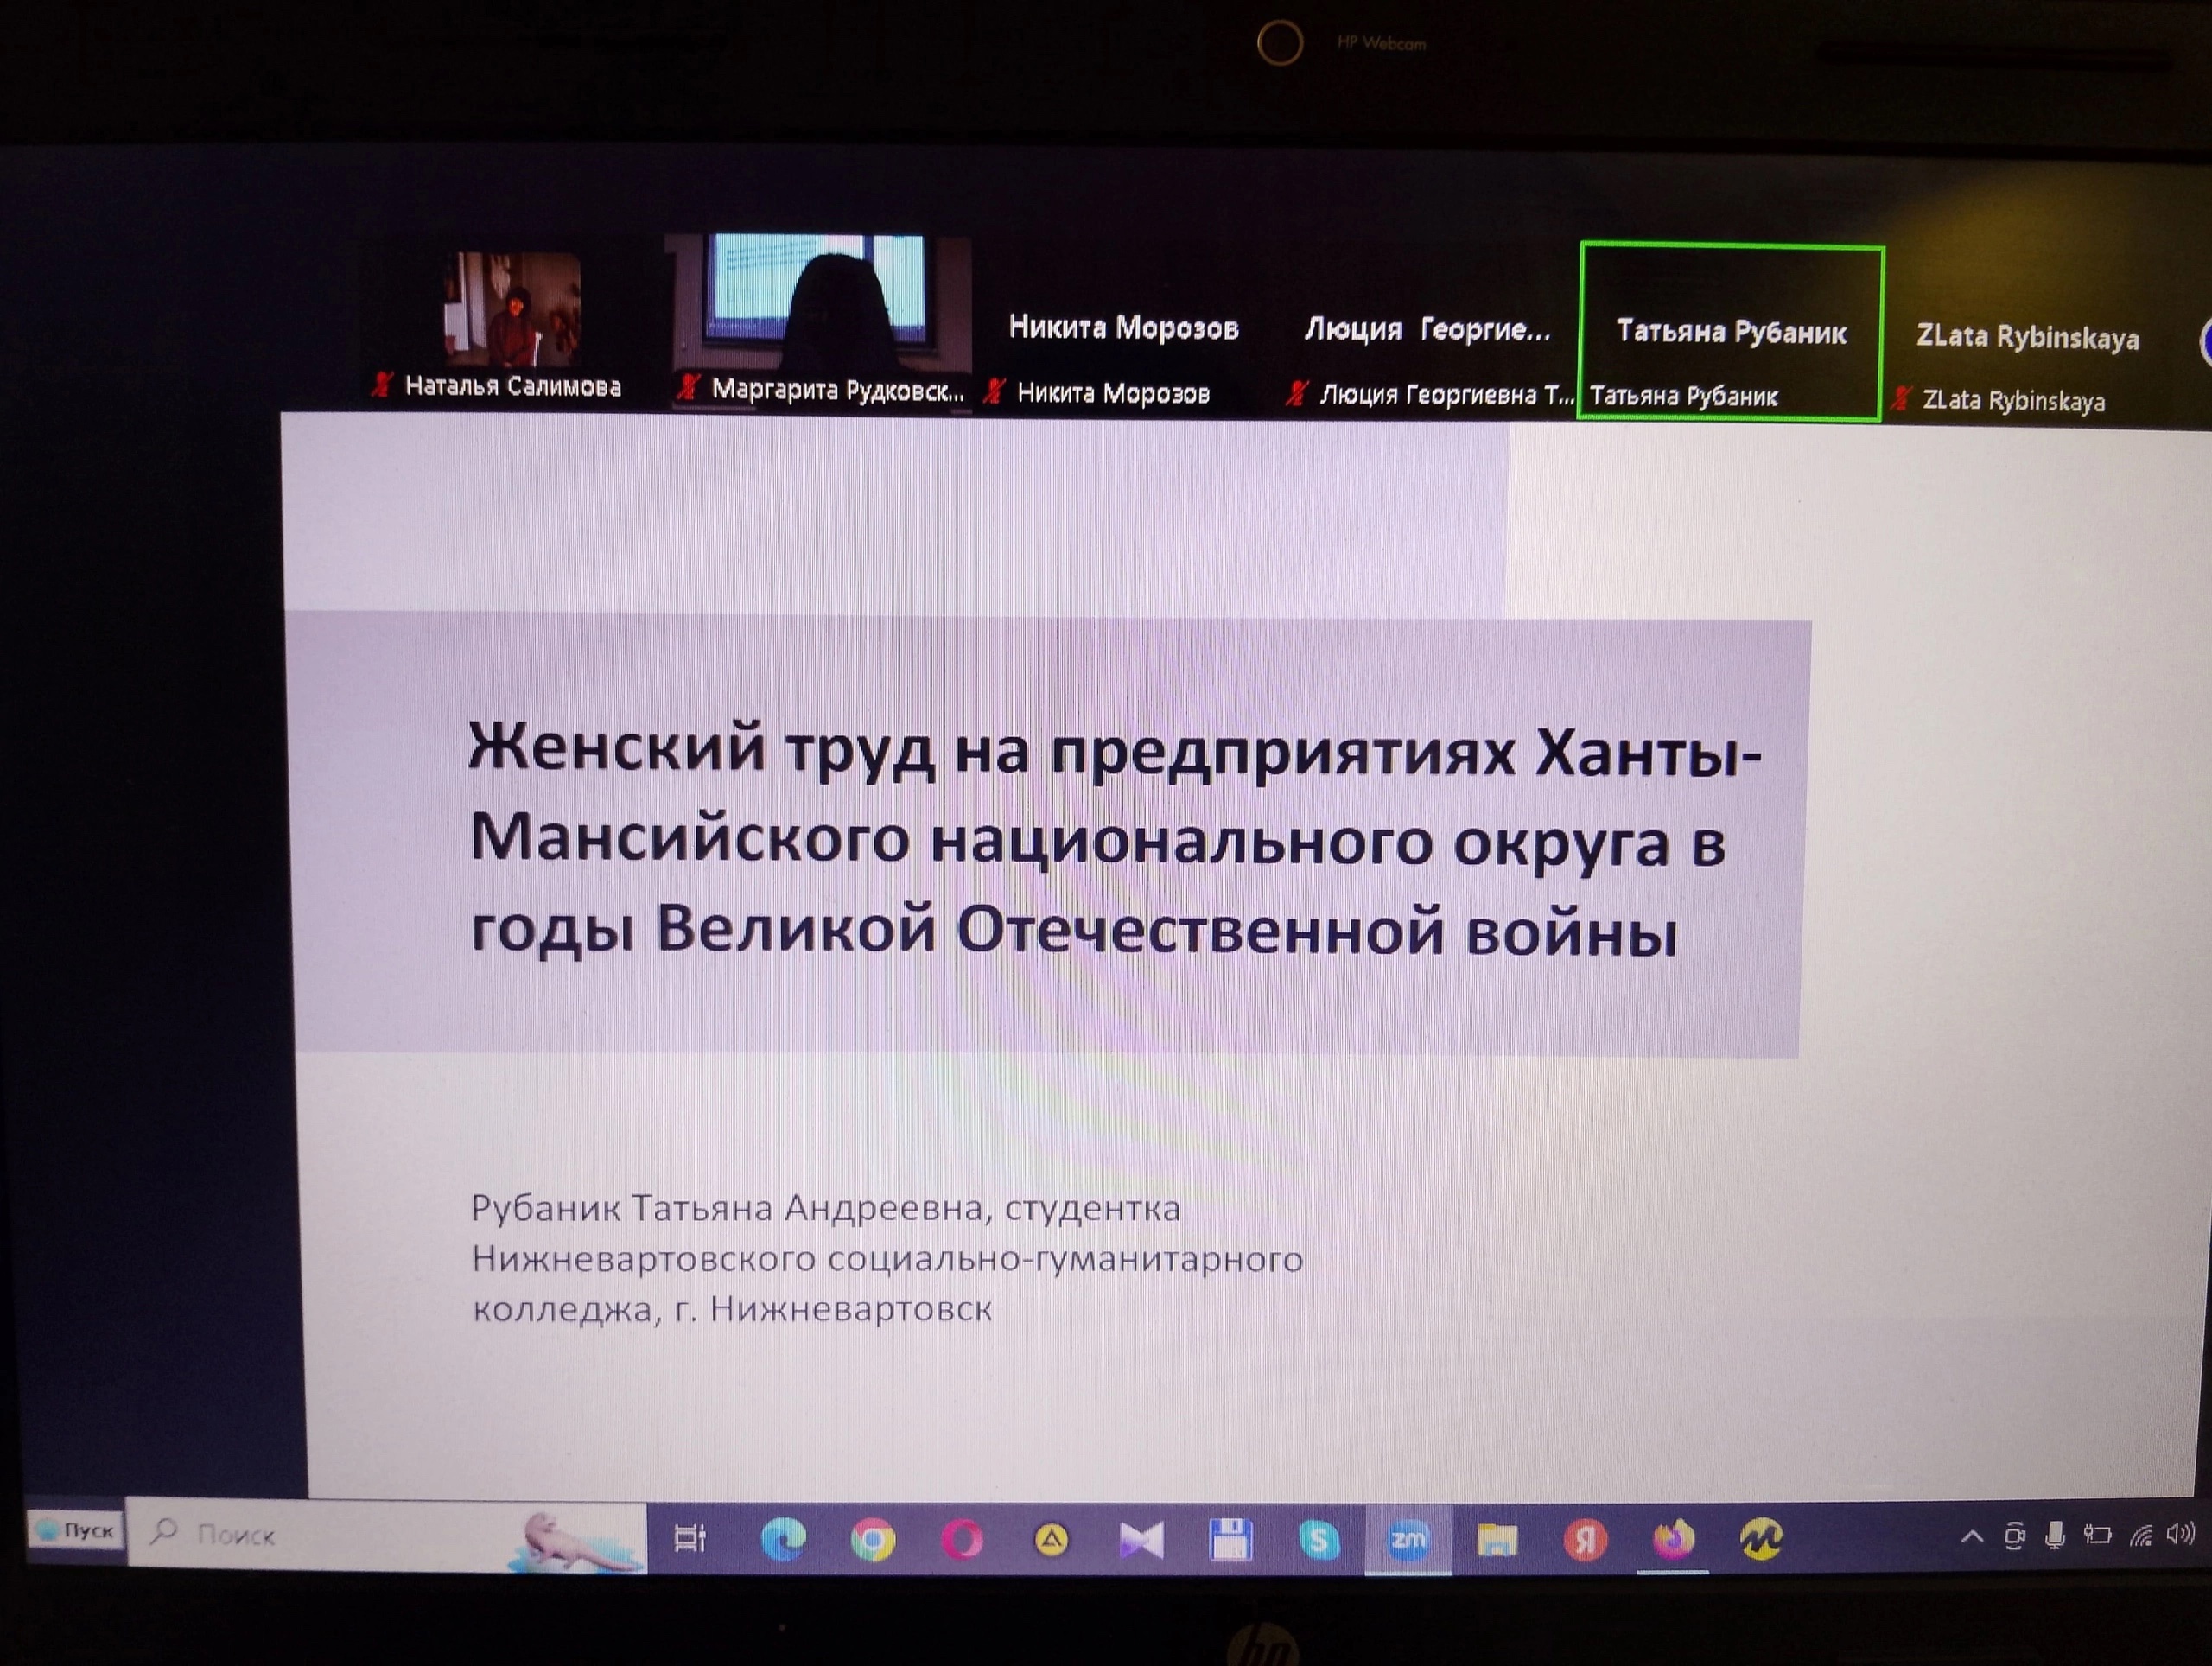Open the yellow AIMP icon in taskbar
Viewport: 2212px width, 1666px height.
click(x=1051, y=1541)
